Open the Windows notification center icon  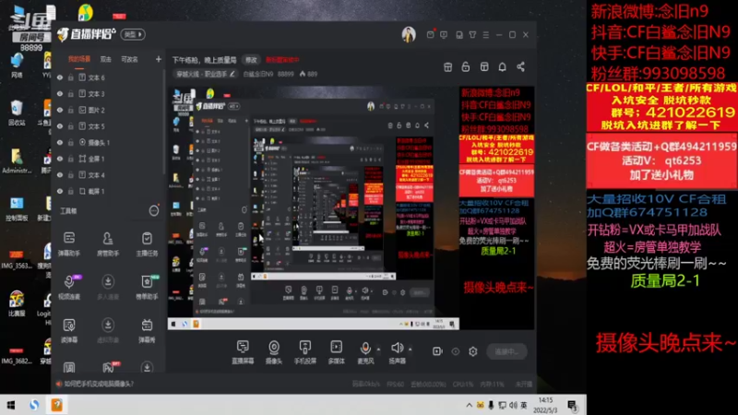click(572, 405)
